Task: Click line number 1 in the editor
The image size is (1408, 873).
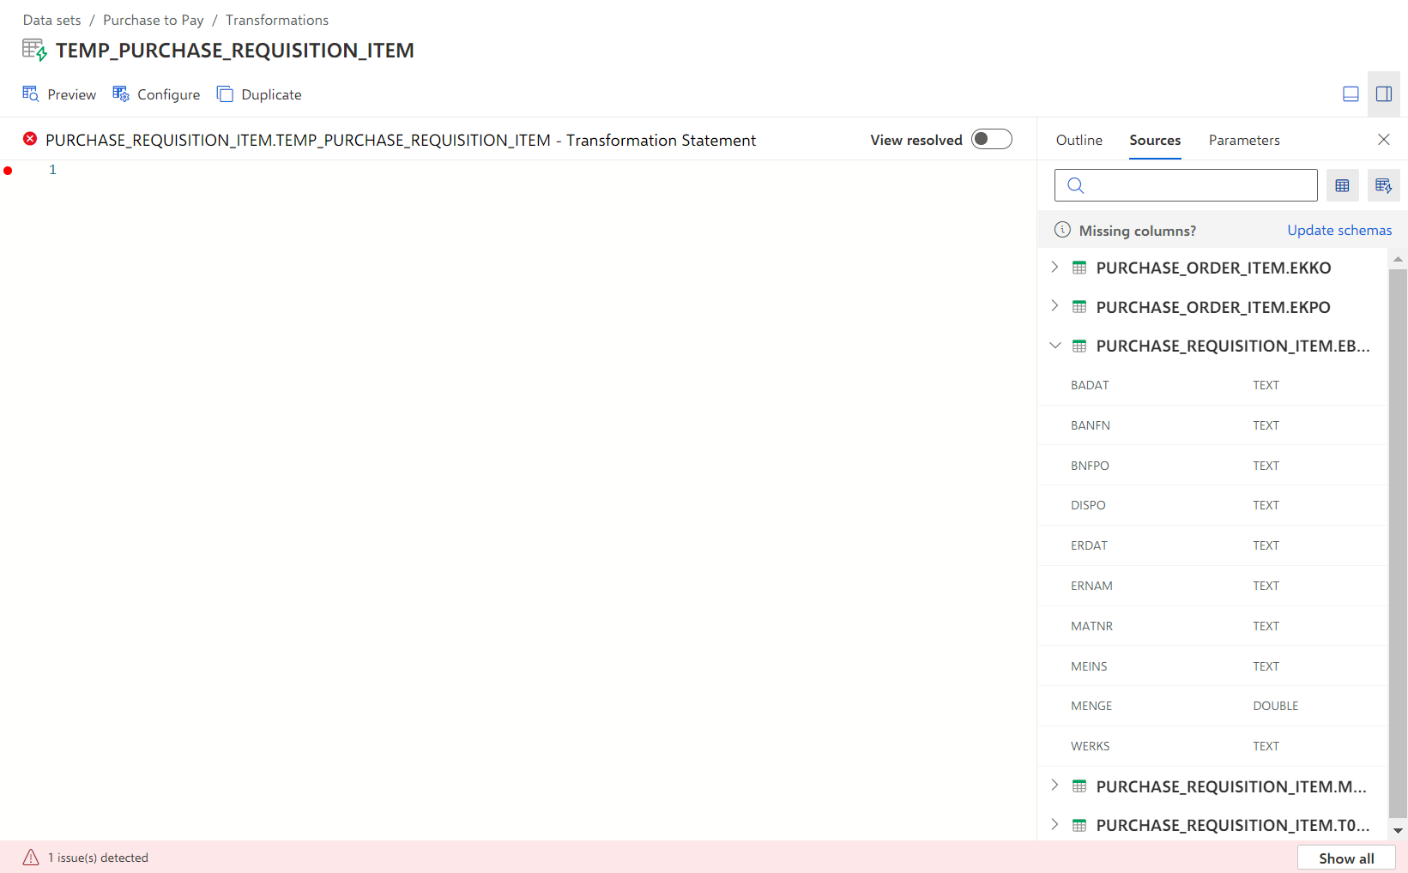Action: tap(52, 170)
